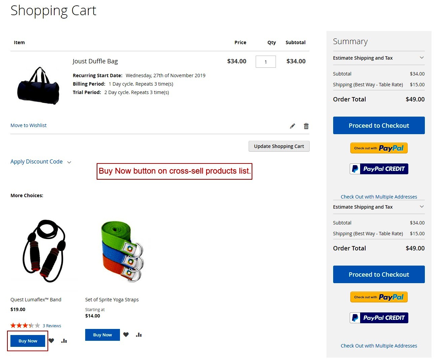Add Quest Lumaflex Band to wishlist heart icon
Screen dimensions: 442x363
click(x=51, y=341)
